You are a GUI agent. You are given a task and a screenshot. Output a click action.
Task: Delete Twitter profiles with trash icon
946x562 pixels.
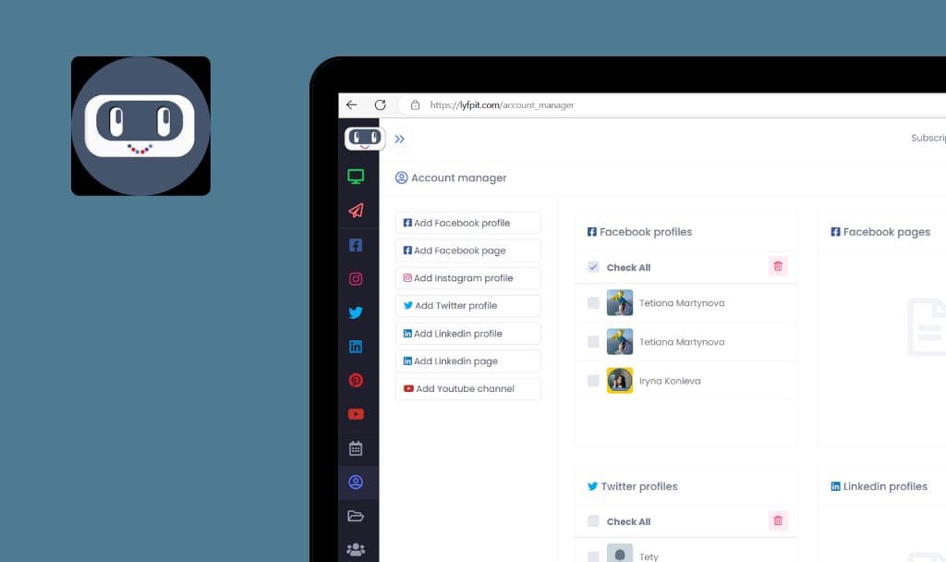coord(778,520)
